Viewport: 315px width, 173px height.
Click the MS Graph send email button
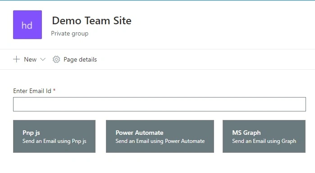264,136
